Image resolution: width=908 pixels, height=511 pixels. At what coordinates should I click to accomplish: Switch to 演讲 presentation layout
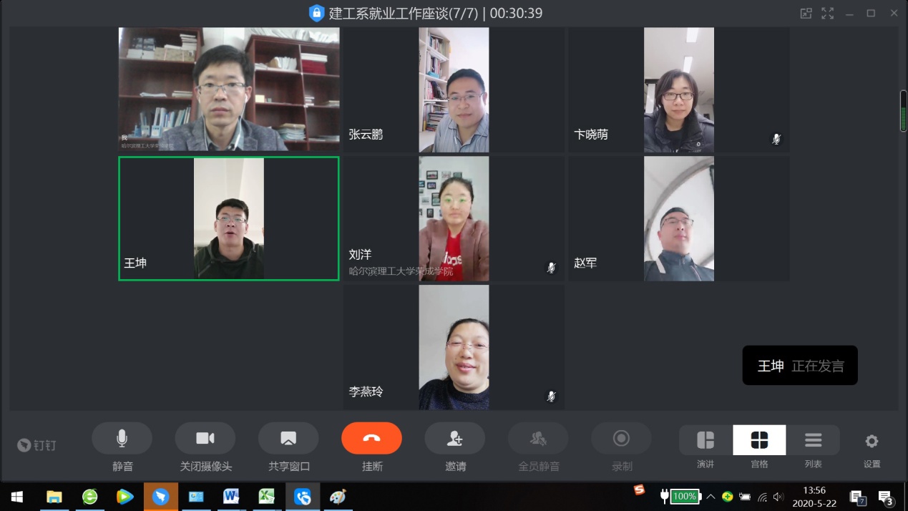[x=706, y=440]
